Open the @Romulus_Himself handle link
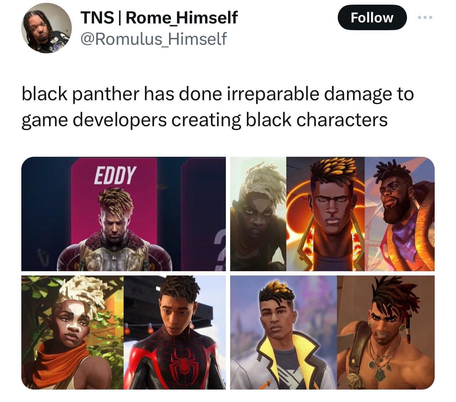The height and width of the screenshot is (402, 456). click(153, 38)
